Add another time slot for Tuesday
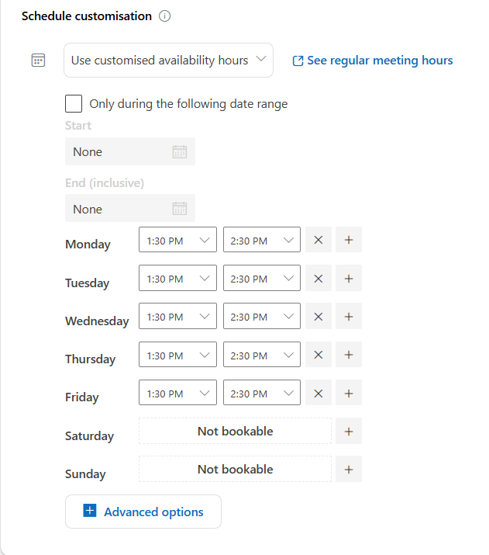The height and width of the screenshot is (555, 489). (349, 279)
